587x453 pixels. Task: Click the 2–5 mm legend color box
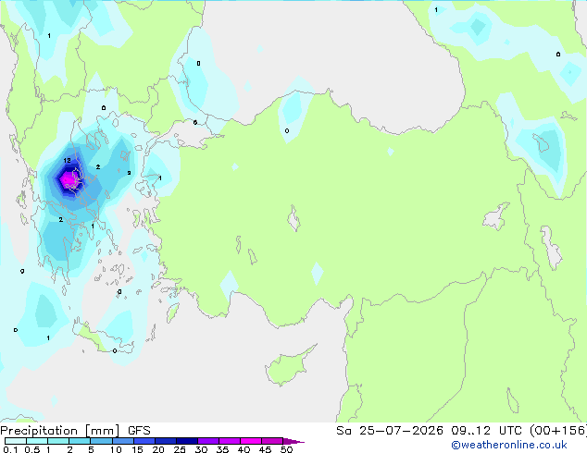pyautogui.click(x=80, y=441)
